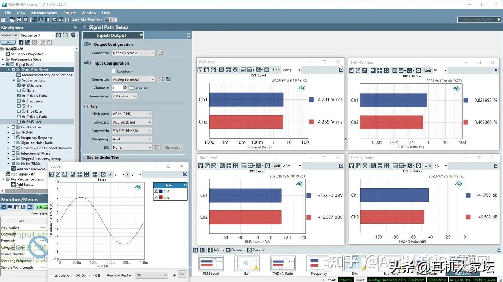Open output connector settings gear
This screenshot has height=282, width=503.
click(x=161, y=53)
